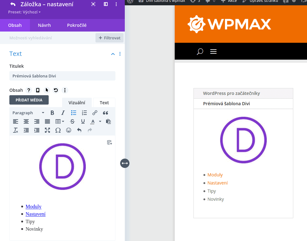Show help for the Obsah field

pos(29,90)
